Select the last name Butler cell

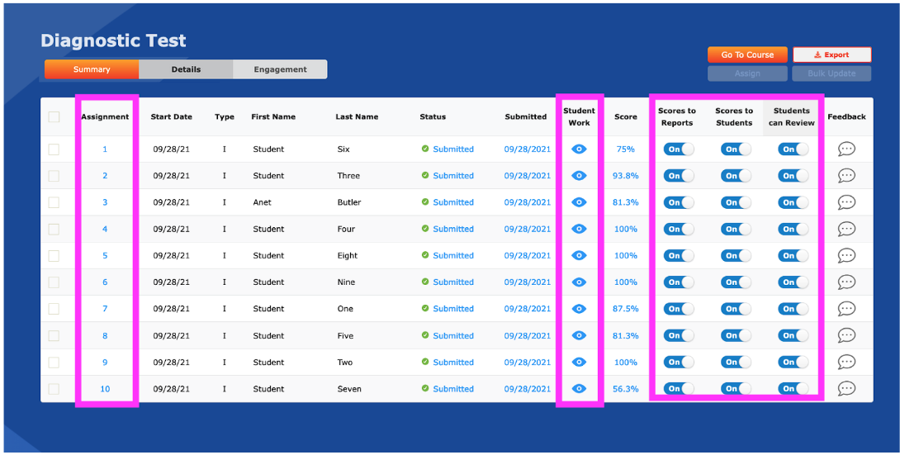click(349, 202)
